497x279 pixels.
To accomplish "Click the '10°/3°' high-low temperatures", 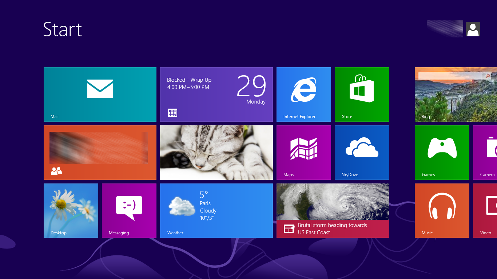I will pyautogui.click(x=207, y=218).
